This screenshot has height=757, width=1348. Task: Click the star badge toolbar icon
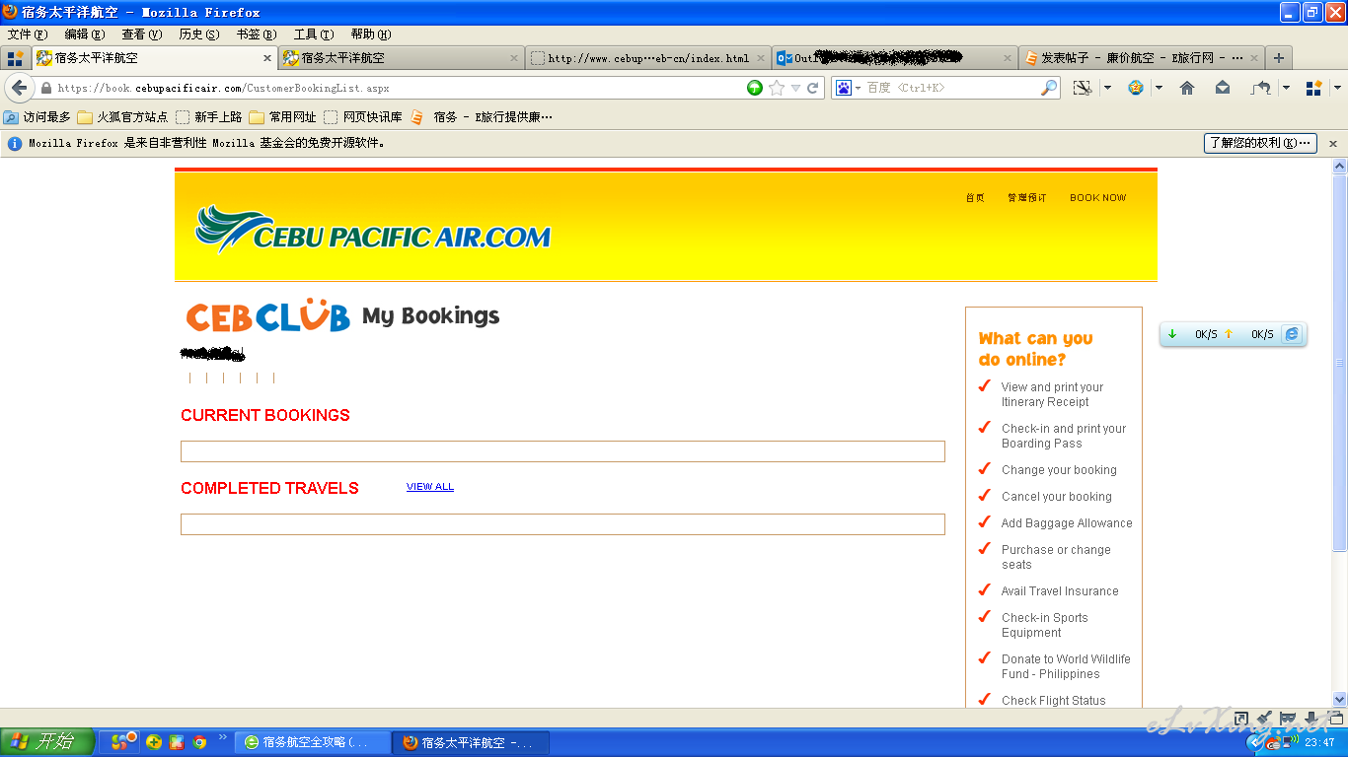(x=1136, y=88)
